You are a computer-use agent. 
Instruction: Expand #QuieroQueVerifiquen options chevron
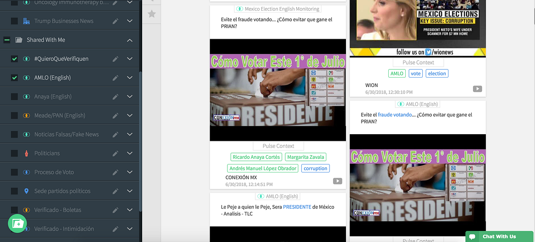point(130,59)
